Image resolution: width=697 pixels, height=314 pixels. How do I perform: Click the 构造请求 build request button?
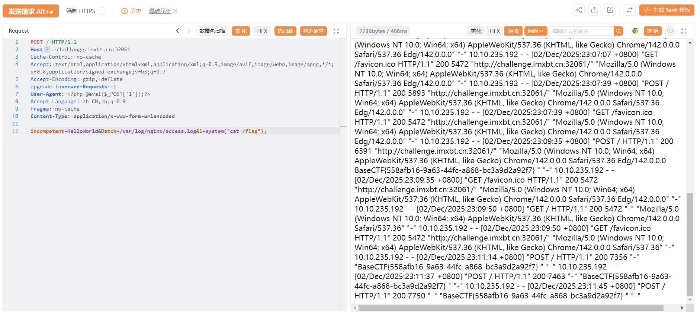click(x=313, y=31)
